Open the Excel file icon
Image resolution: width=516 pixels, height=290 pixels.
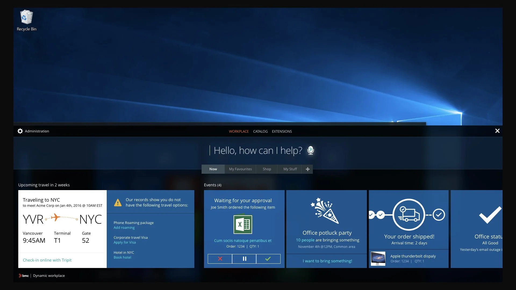(x=243, y=224)
